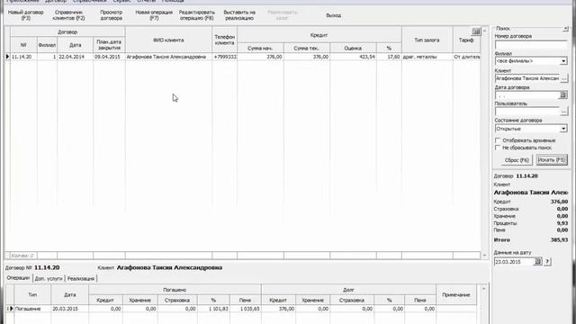Image resolution: width=576 pixels, height=324 pixels.
Task: Click the Дата договора field
Action: coord(526,95)
